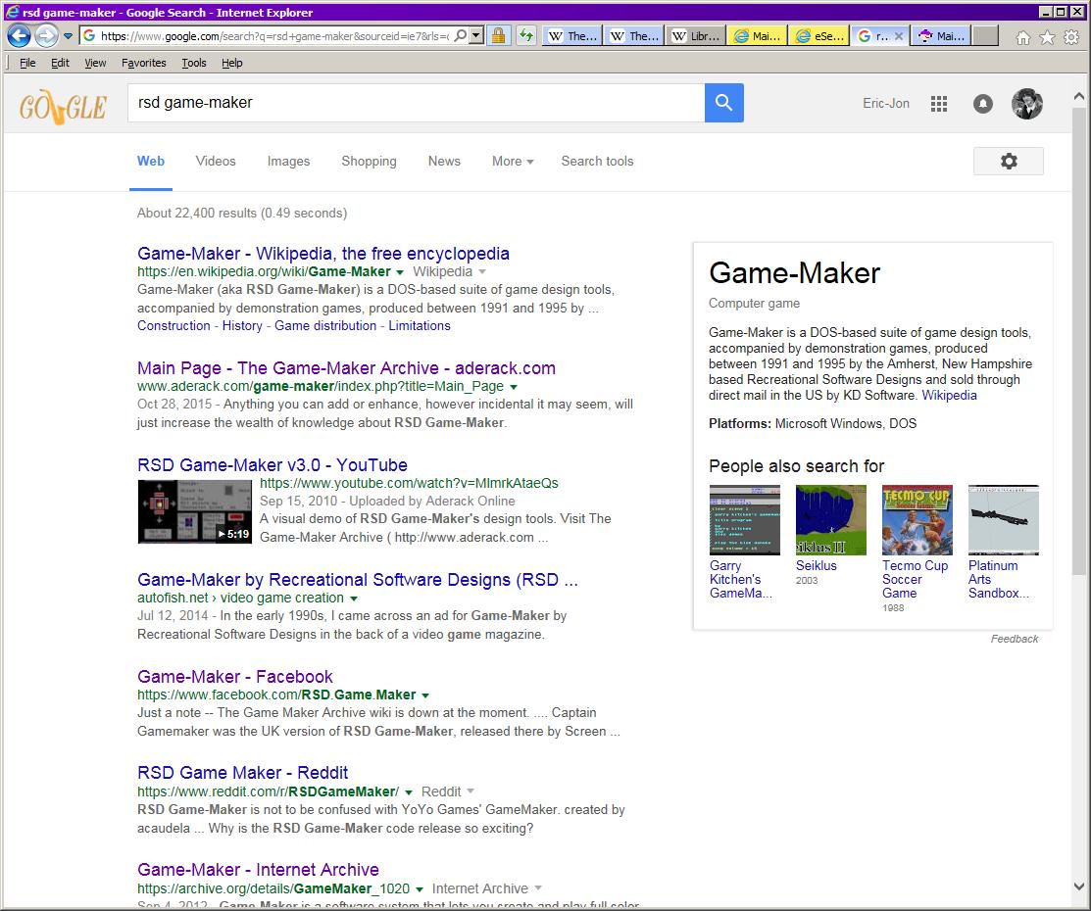
Task: Click the Feedback link under knowledge panel
Action: click(1015, 639)
